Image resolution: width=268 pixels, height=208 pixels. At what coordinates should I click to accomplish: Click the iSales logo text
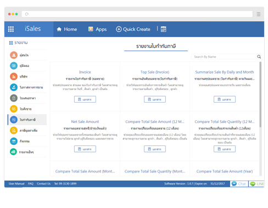[x=33, y=29]
